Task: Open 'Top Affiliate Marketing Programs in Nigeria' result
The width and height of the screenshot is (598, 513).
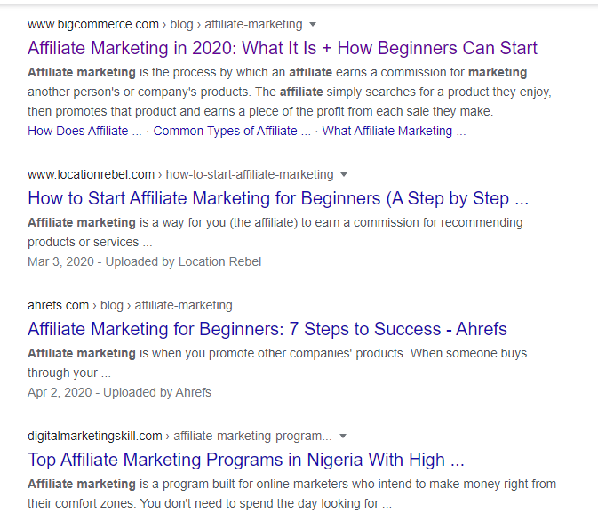Action: [x=246, y=460]
